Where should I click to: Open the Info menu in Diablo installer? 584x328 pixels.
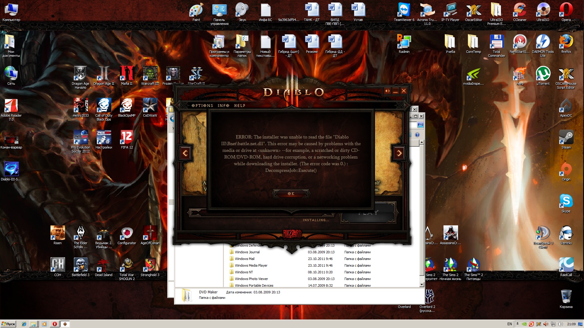click(x=224, y=105)
